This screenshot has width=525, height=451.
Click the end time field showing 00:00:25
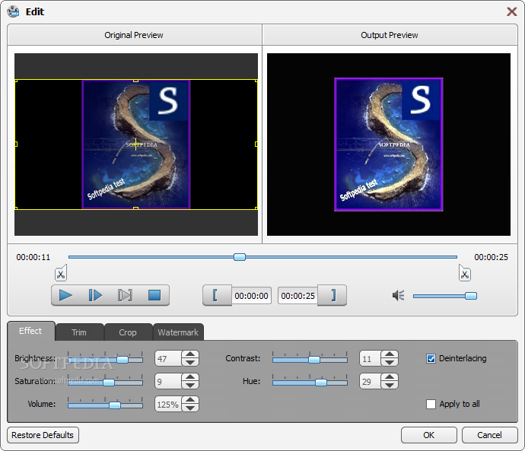click(x=297, y=296)
